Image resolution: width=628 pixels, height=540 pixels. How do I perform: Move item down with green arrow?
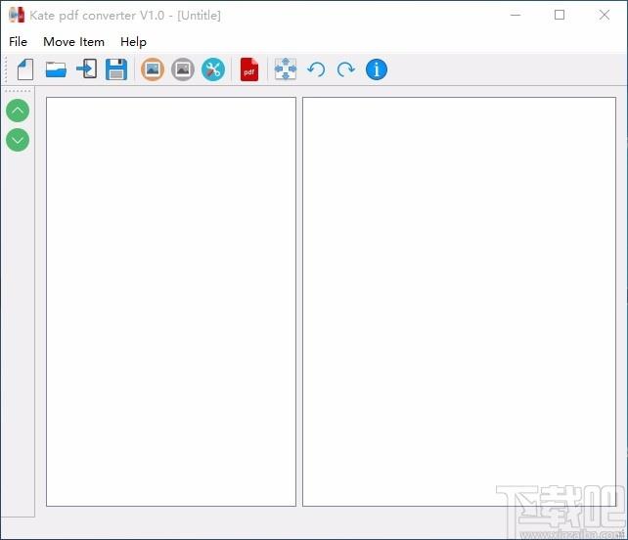pyautogui.click(x=18, y=140)
